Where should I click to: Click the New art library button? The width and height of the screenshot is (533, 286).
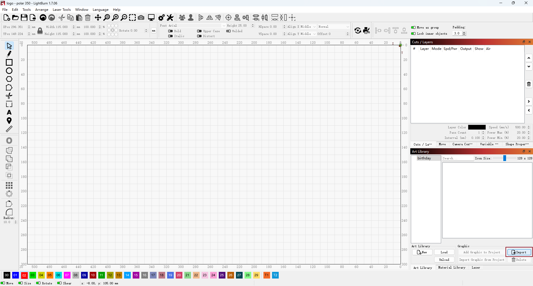(x=422, y=252)
